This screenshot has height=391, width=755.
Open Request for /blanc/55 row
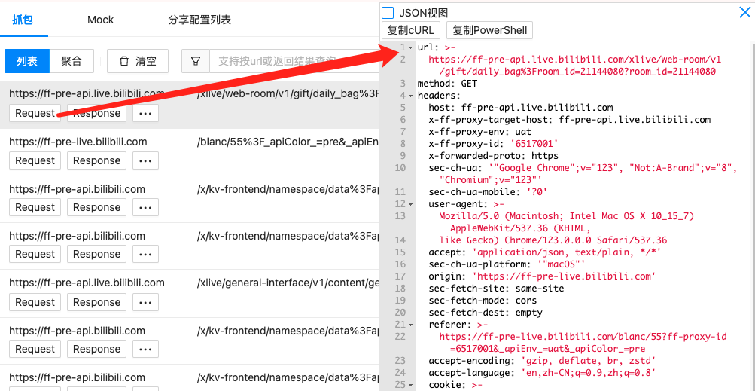35,160
